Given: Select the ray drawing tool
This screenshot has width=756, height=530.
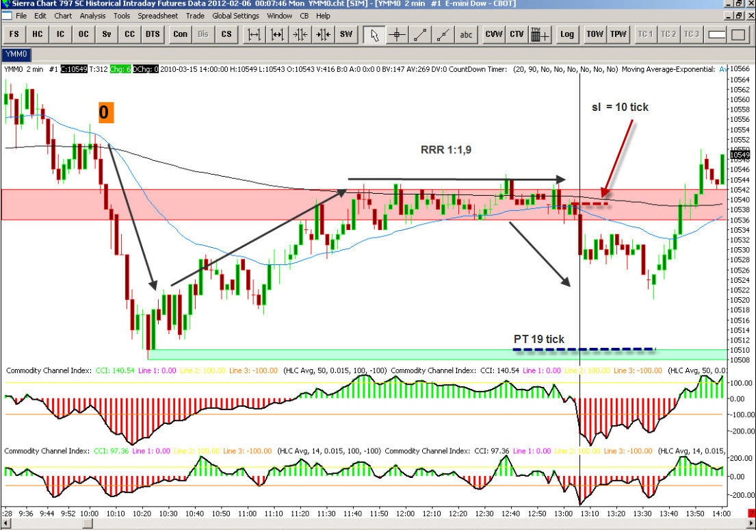Looking at the screenshot, I should click(x=443, y=34).
